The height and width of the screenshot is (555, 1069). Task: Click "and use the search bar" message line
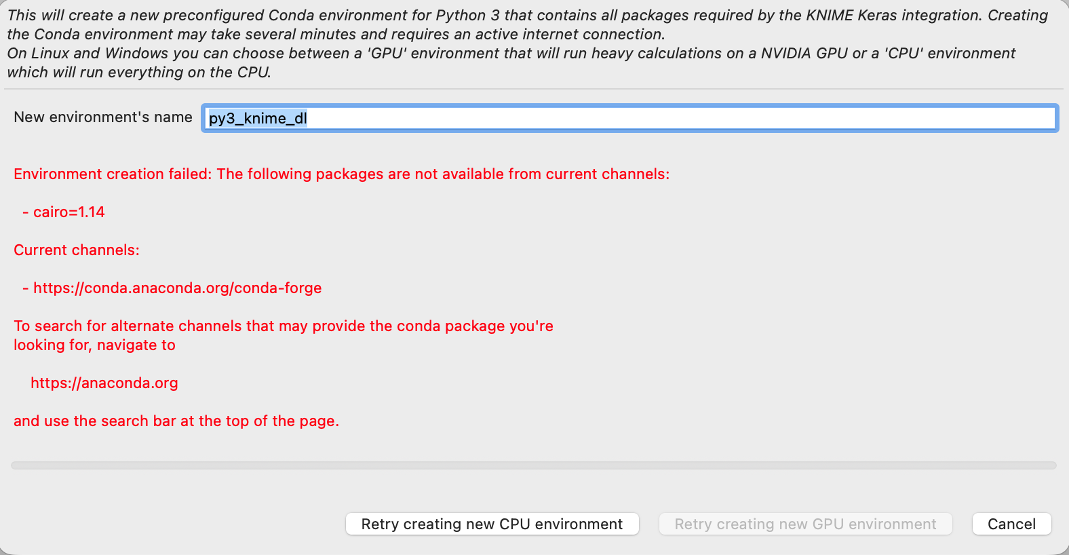tap(176, 421)
